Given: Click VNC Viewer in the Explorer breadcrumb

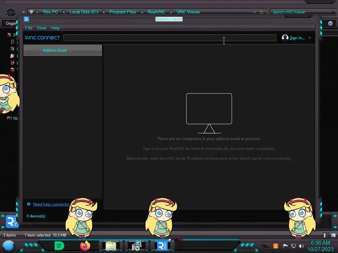Looking at the screenshot, I should click(x=188, y=12).
